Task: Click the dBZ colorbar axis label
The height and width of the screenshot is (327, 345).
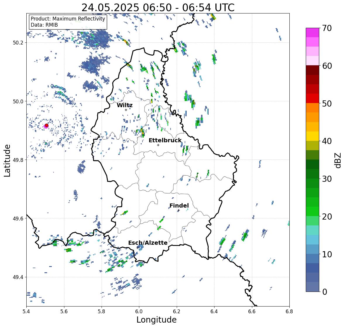Action: tap(338, 160)
